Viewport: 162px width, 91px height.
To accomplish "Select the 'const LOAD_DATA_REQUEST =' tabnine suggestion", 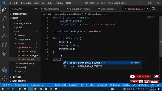I will click(102, 63).
